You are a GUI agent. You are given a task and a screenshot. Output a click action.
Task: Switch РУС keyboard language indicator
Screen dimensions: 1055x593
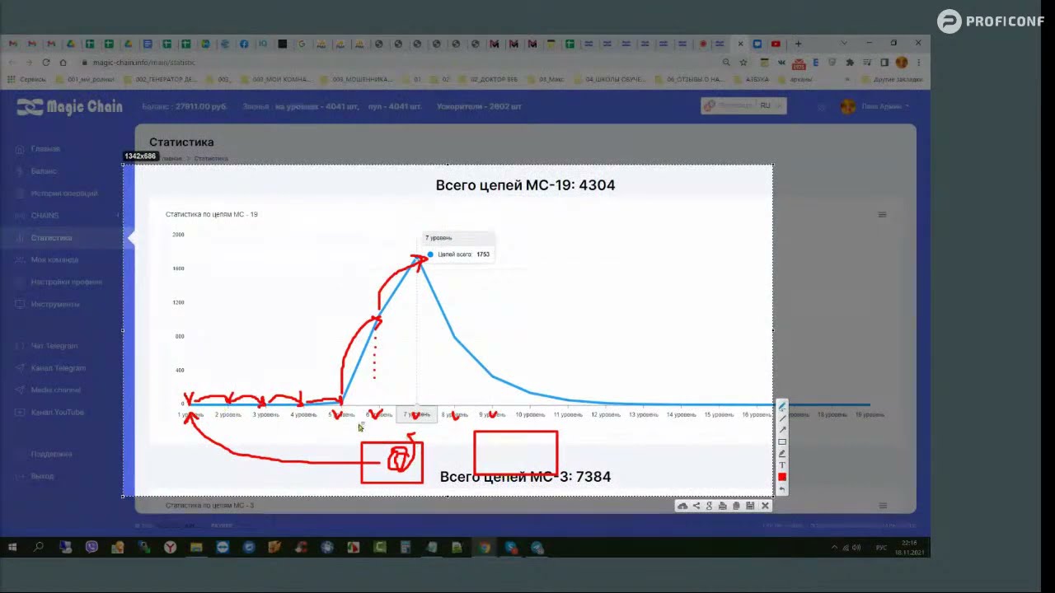pos(881,547)
